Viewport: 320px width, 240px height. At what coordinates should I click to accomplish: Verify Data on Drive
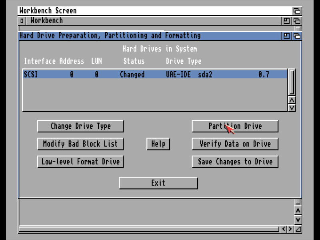[235, 144]
